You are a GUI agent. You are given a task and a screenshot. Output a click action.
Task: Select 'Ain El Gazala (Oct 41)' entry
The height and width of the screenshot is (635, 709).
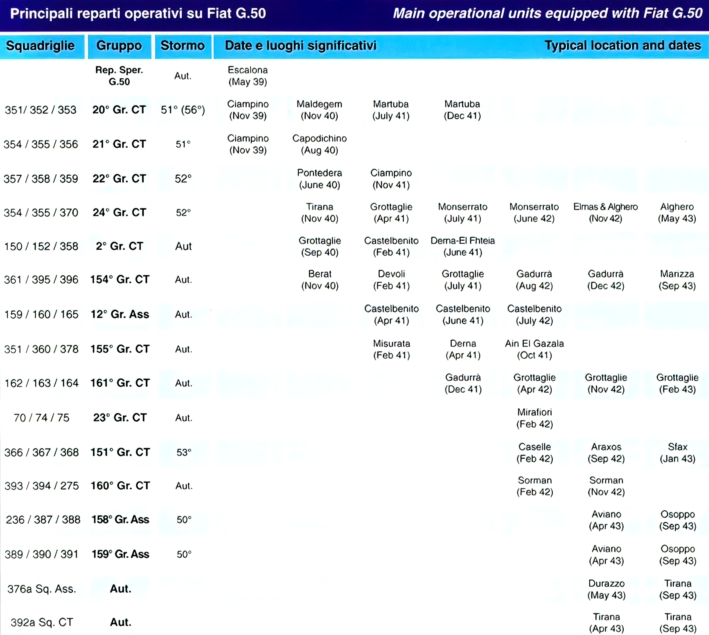click(x=534, y=349)
